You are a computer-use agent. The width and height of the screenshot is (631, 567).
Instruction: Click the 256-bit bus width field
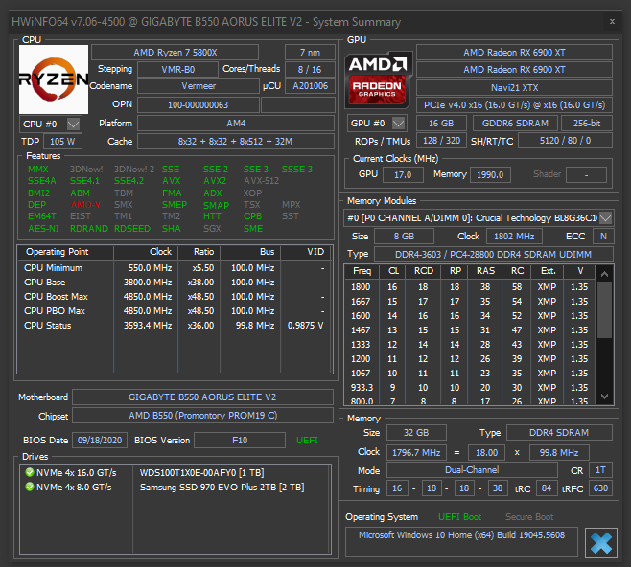click(x=587, y=123)
